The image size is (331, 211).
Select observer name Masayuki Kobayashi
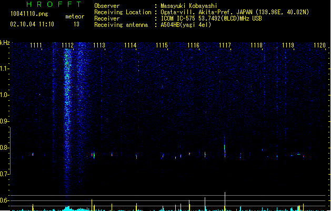click(x=189, y=6)
